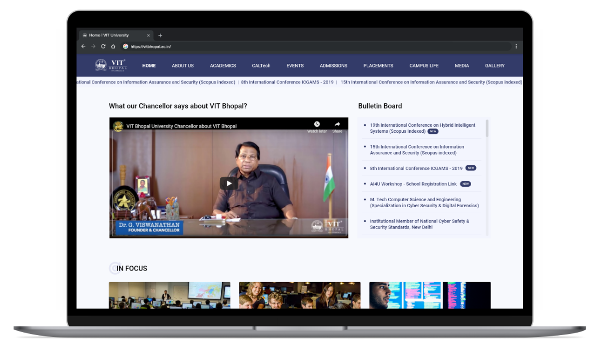Click the Share arrow on the video
The height and width of the screenshot is (350, 592).
pos(337,124)
